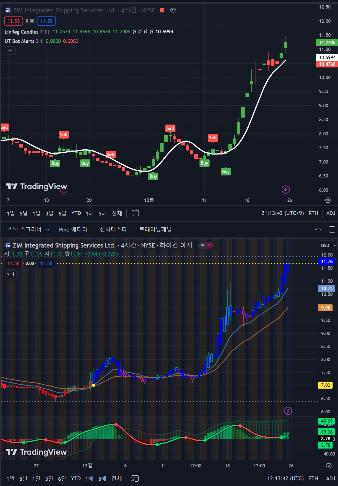Open go-to-date calendar icon in bottom chart

tap(135, 479)
